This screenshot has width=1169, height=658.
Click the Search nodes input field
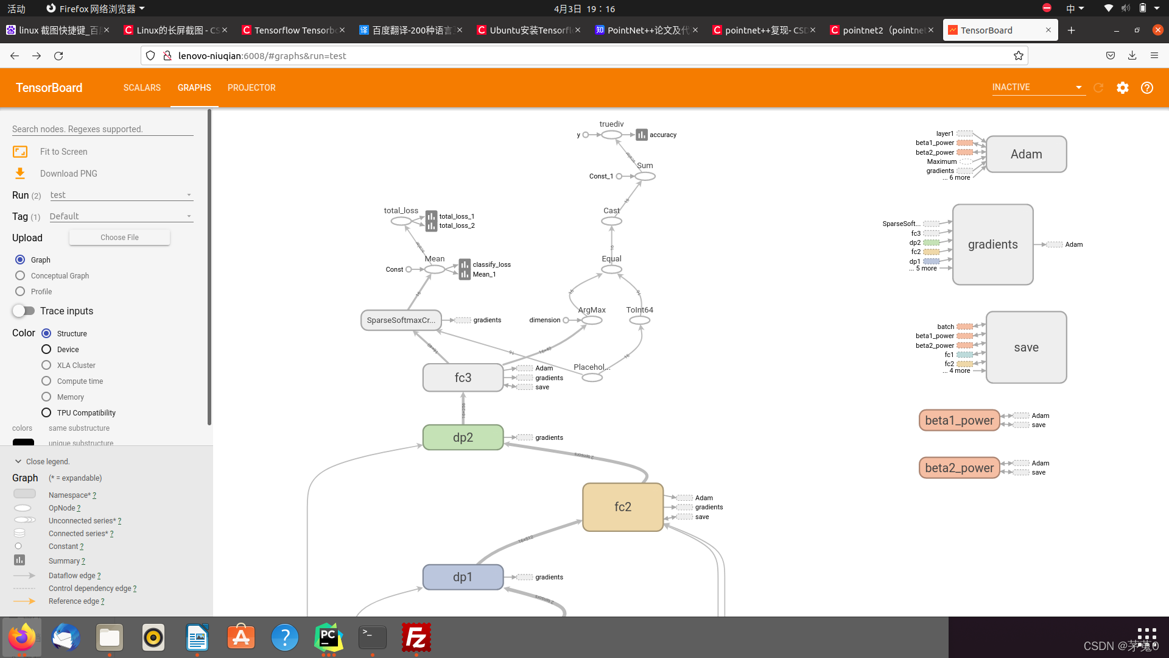pos(102,129)
